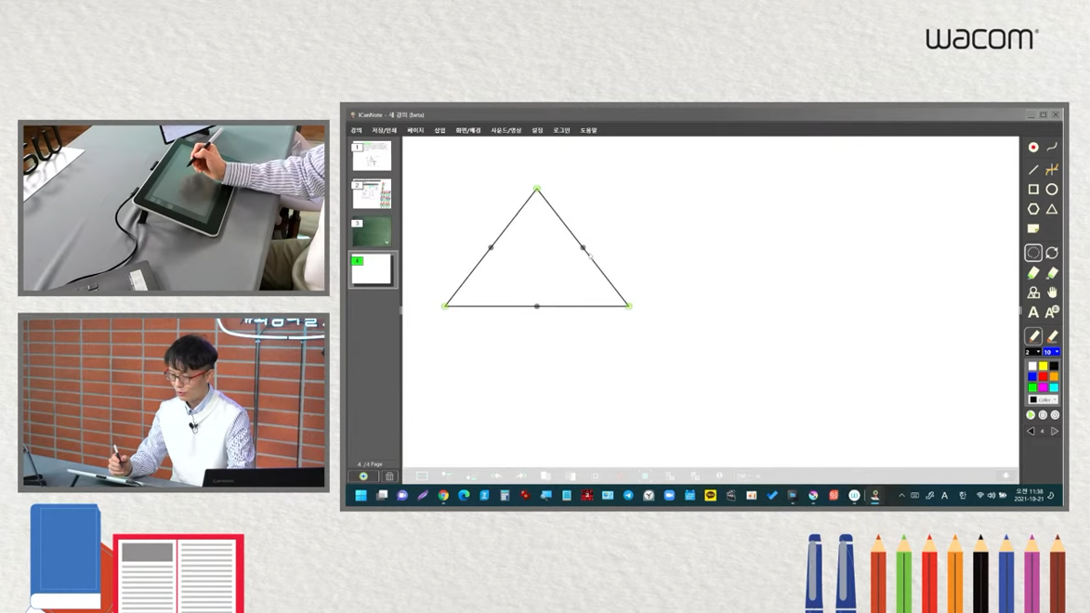1090x613 pixels.
Task: Open page 2 thumbnail
Action: tap(372, 194)
